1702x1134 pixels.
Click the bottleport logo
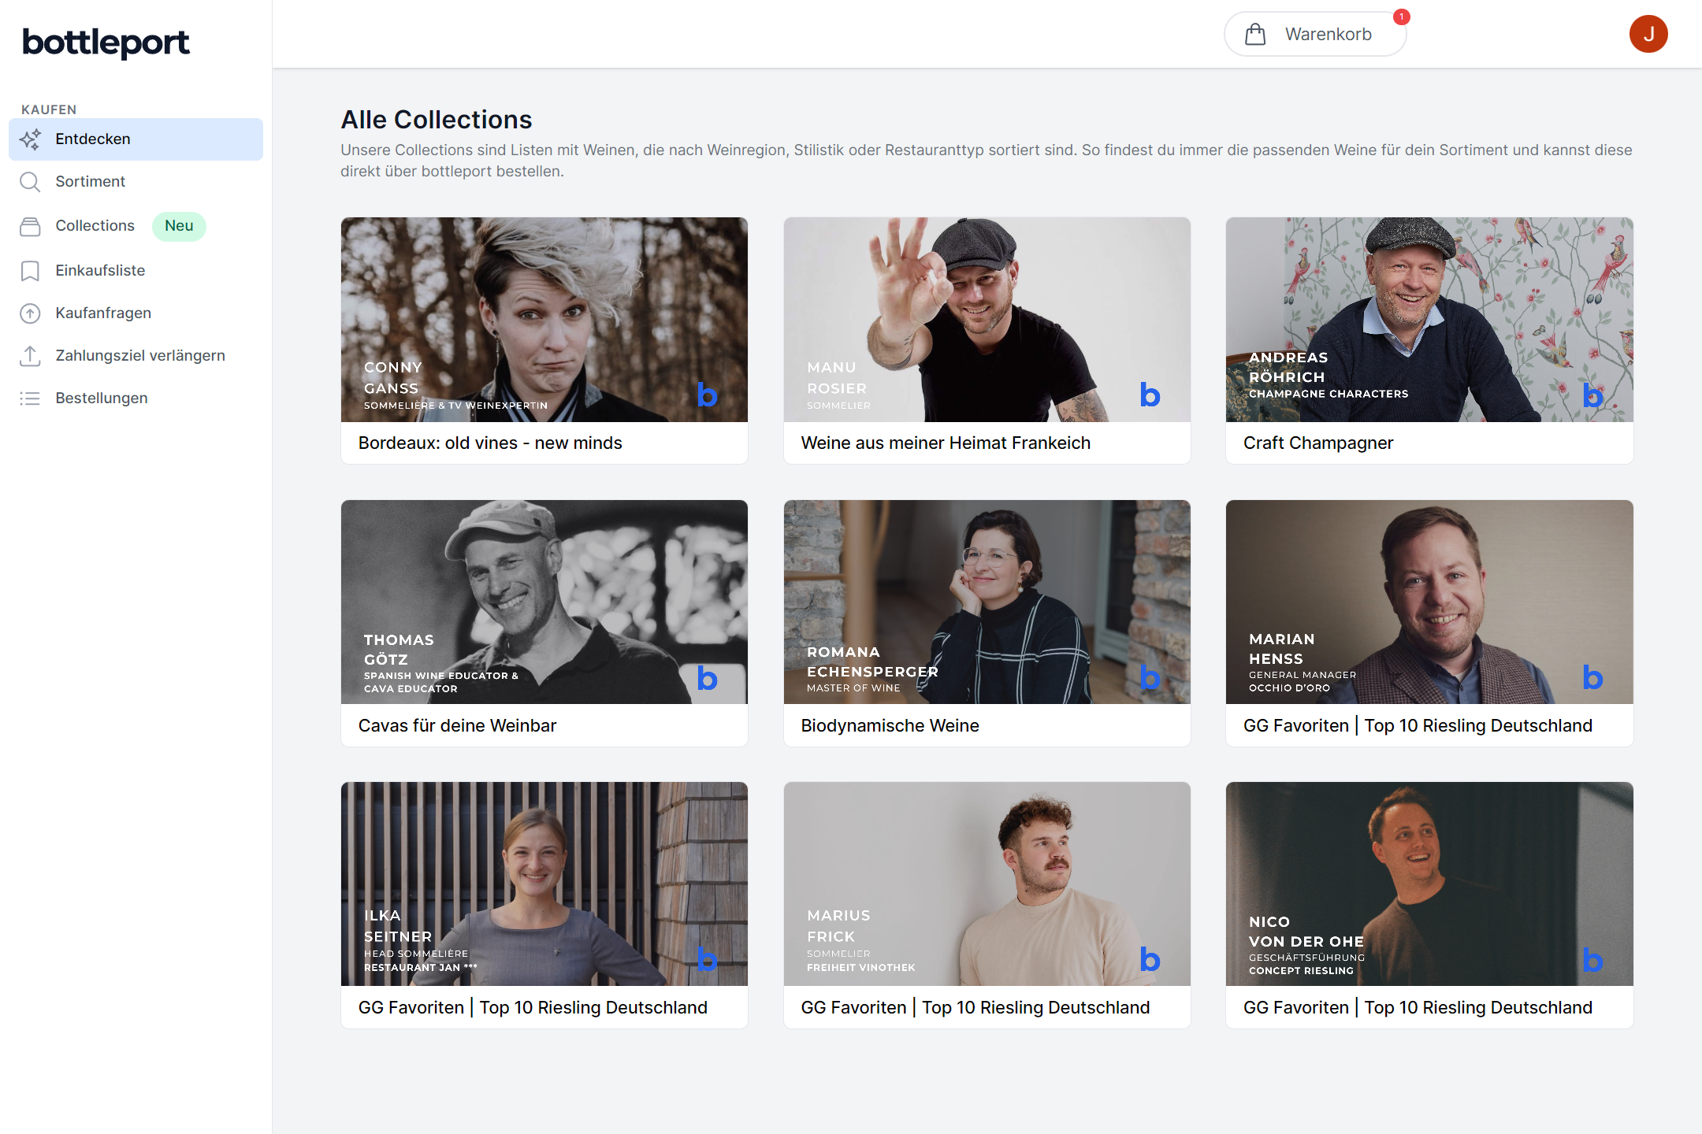[x=106, y=42]
